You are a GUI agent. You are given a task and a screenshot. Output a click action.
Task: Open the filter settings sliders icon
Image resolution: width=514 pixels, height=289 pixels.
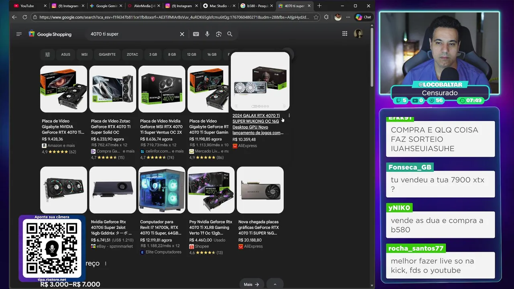pyautogui.click(x=47, y=55)
